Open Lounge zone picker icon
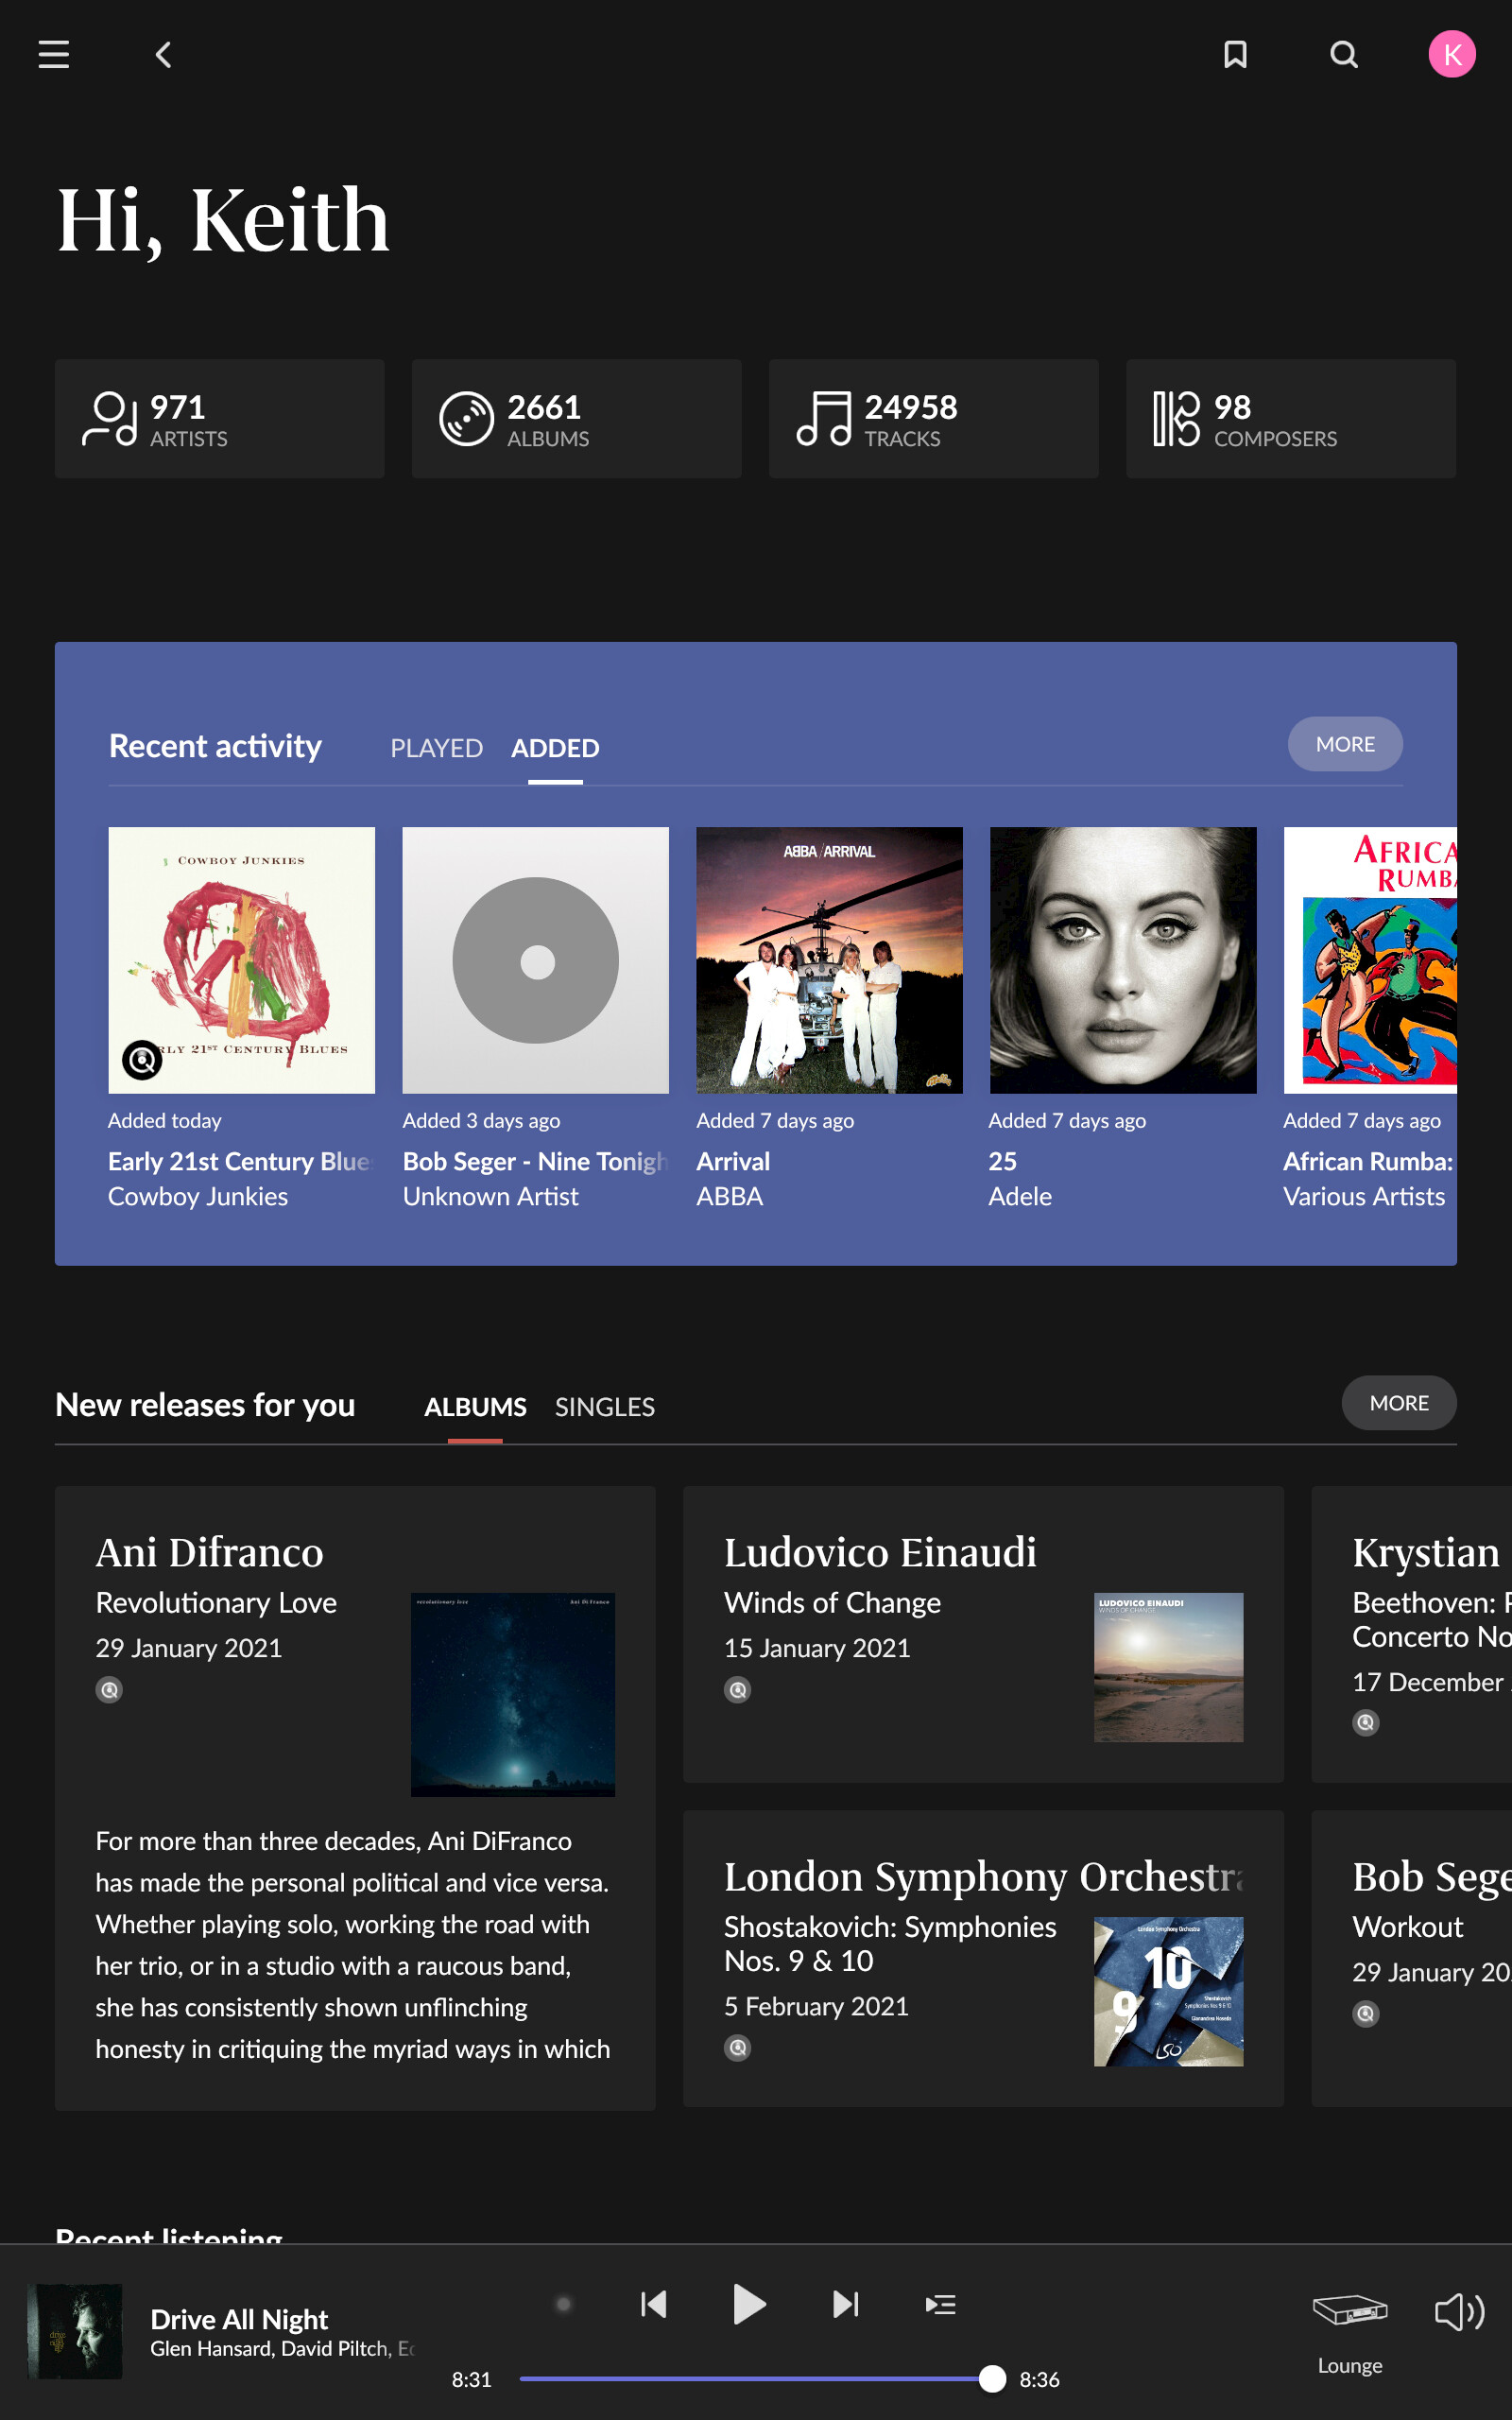The image size is (1512, 2420). [x=1350, y=2309]
